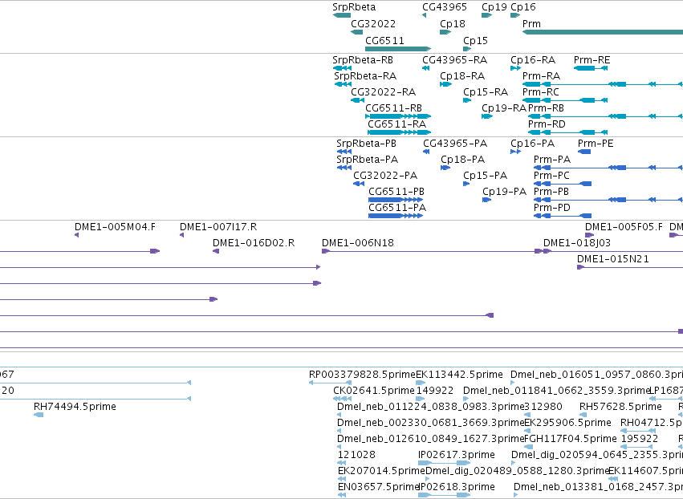This screenshot has height=499, width=683.
Task: Select the CG6511 gene label
Action: coord(384,40)
